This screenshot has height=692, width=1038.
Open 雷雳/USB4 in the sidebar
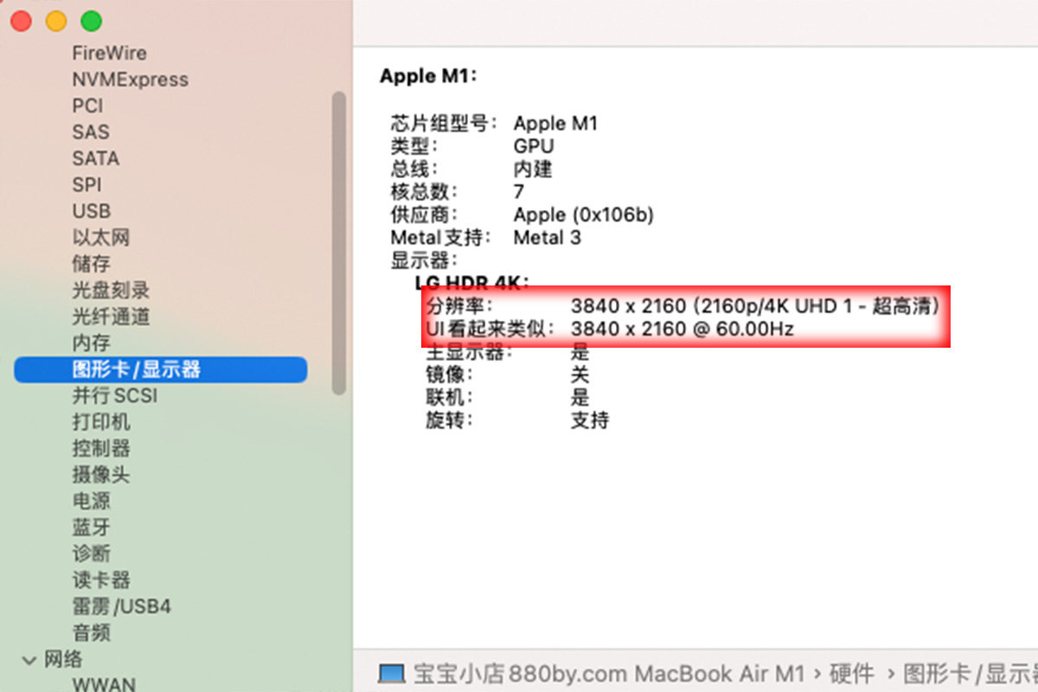(121, 607)
